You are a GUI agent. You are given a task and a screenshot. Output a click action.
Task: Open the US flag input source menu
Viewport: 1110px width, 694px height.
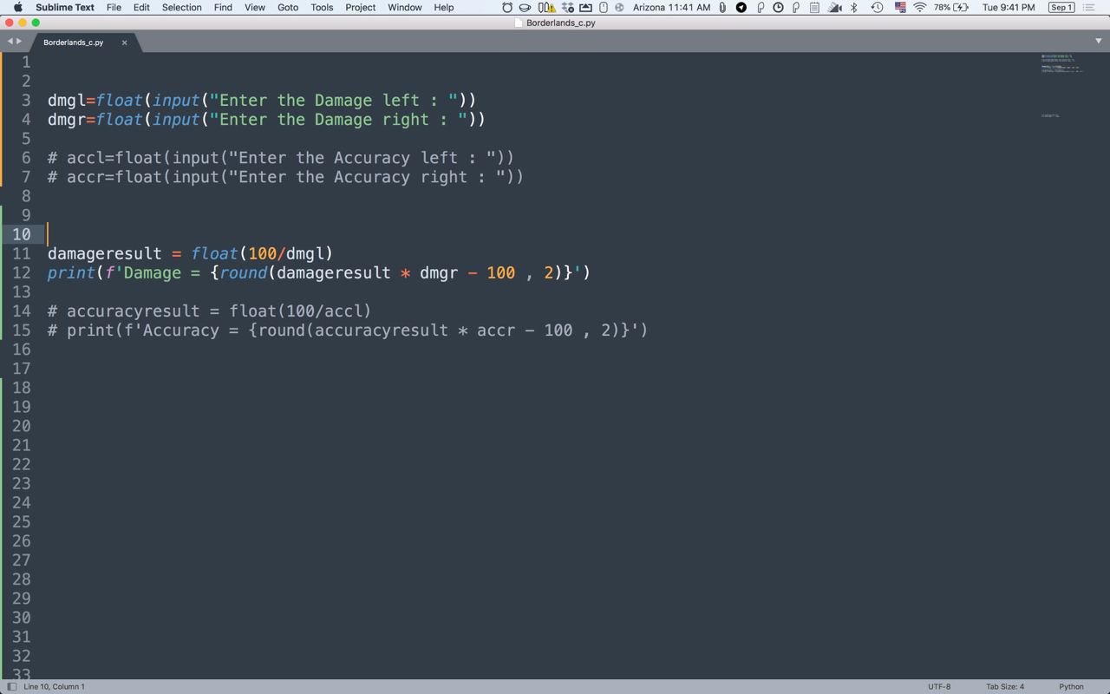(x=900, y=7)
